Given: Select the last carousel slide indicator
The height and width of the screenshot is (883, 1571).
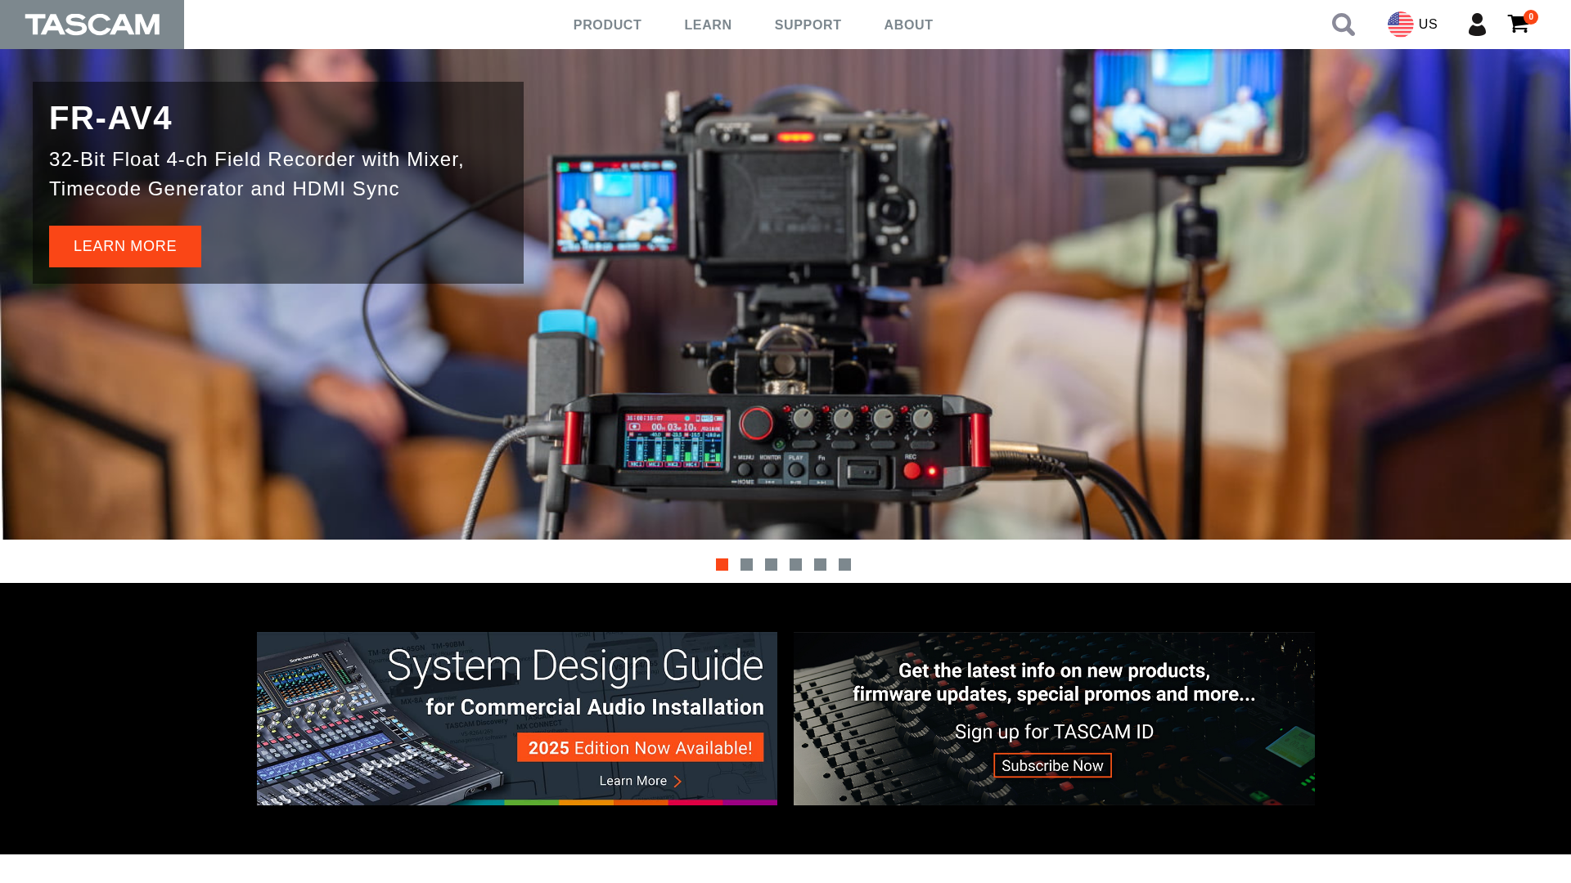Looking at the screenshot, I should [844, 564].
